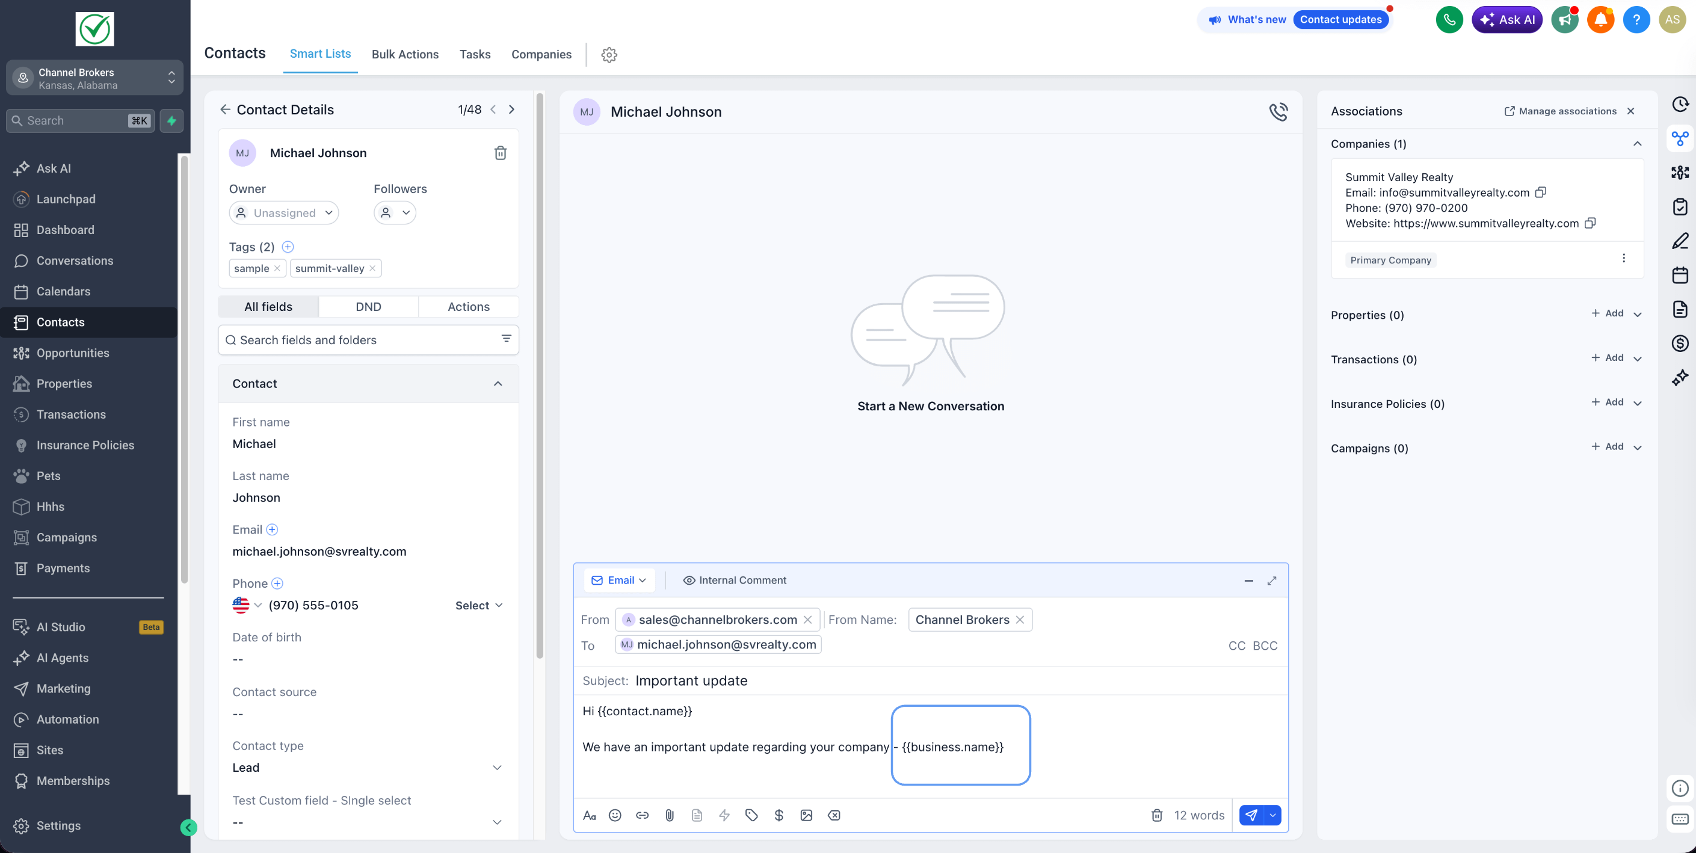The image size is (1696, 853).
Task: Click the lightning trigger link icon in composer
Action: pos(724,816)
